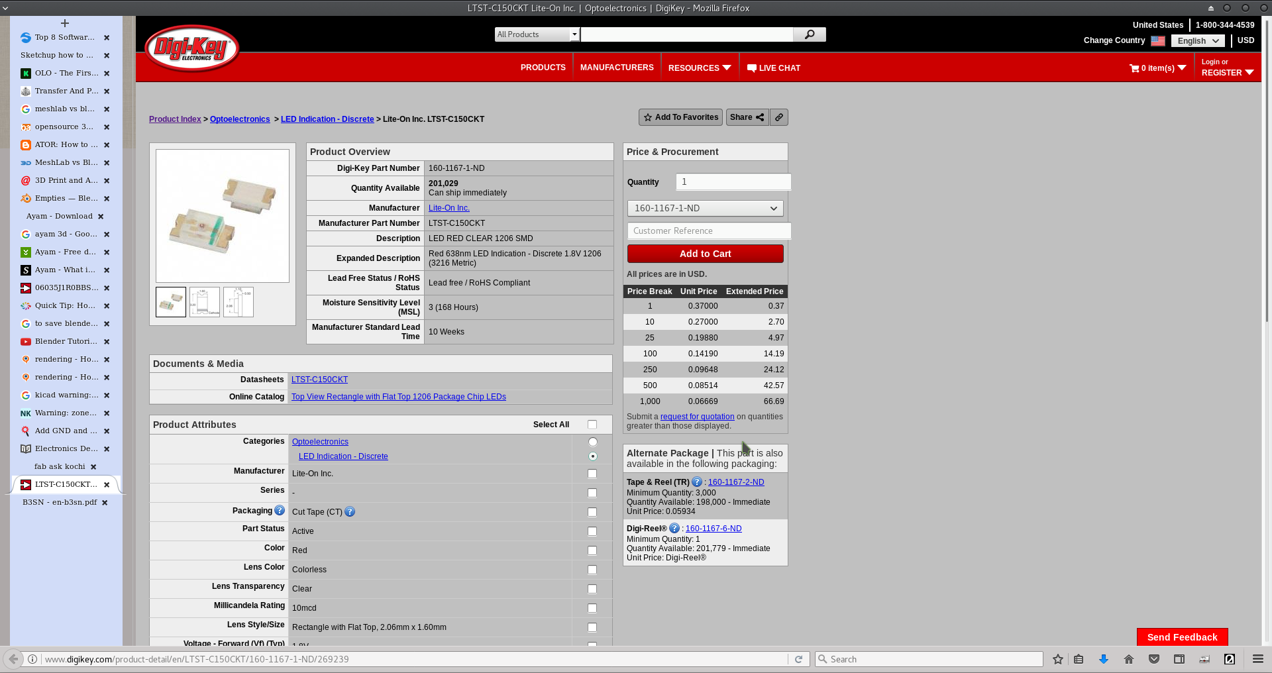The image size is (1272, 673).
Task: Click the Pocket icon in toolbar
Action: click(1154, 659)
